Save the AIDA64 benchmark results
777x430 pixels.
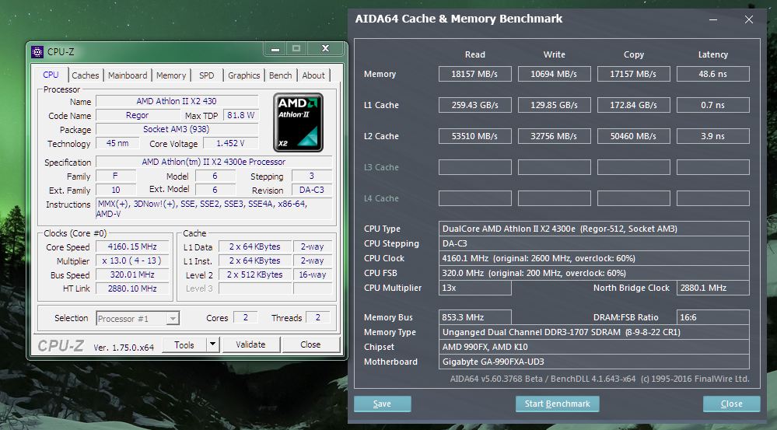click(x=382, y=404)
